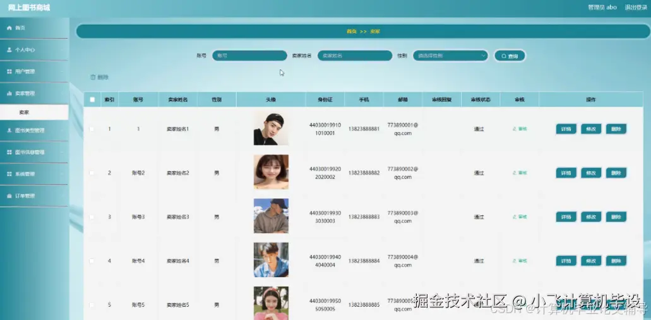
Task: Expand the 系统管理 sidebar menu
Action: point(34,174)
